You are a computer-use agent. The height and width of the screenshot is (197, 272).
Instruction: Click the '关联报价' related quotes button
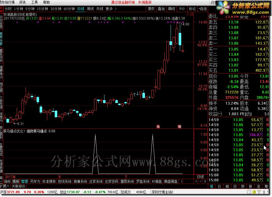click(x=18, y=186)
